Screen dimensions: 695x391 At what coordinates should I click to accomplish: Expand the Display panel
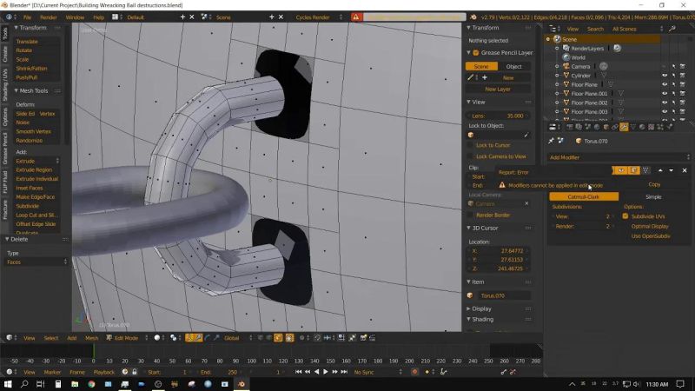[480, 308]
